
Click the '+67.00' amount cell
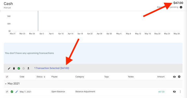click(x=161, y=92)
